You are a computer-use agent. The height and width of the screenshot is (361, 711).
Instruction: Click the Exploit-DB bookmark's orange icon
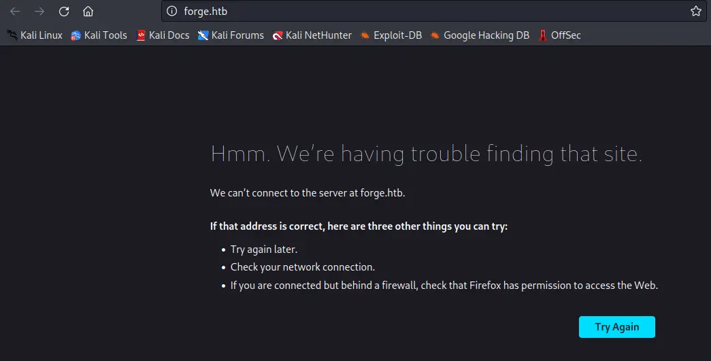[x=365, y=35]
